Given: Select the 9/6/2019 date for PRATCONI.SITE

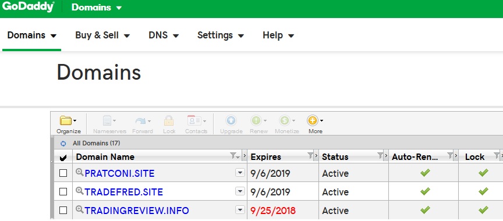Looking at the screenshot, I should 271,173.
